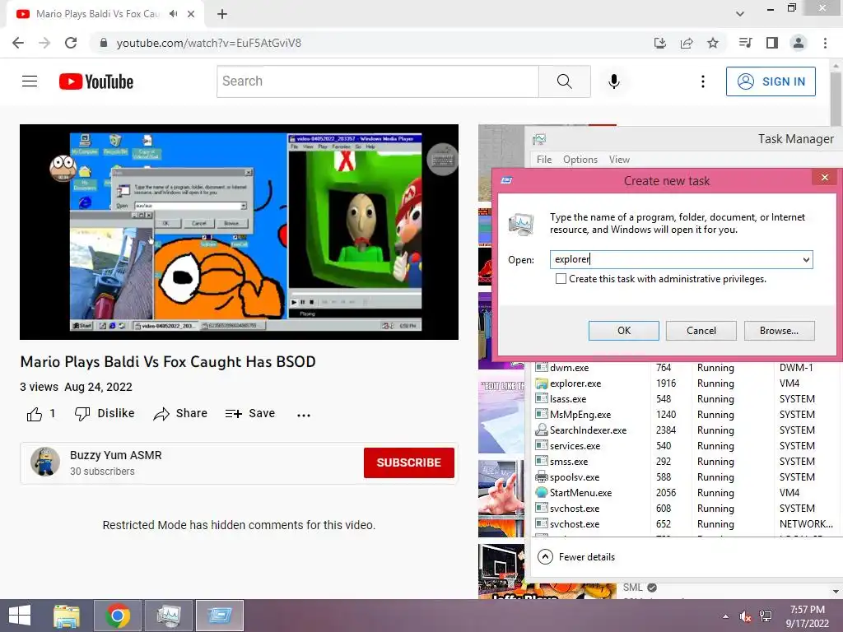
Task: Confirm Create new task with OK
Action: pyautogui.click(x=624, y=331)
